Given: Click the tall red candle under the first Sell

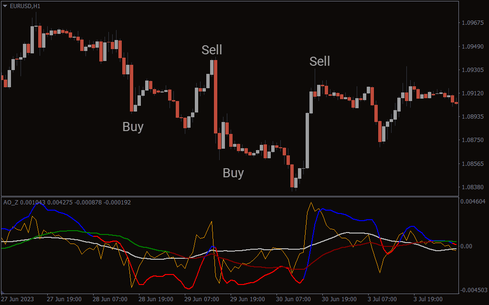Looking at the screenshot, I should coord(216,95).
